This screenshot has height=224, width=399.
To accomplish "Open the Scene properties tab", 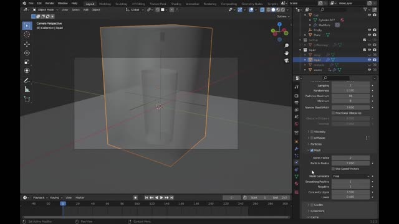I will pyautogui.click(x=297, y=117).
